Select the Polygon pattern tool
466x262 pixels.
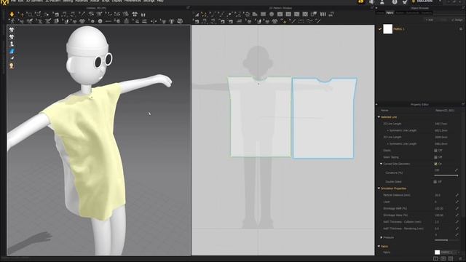coord(255,15)
